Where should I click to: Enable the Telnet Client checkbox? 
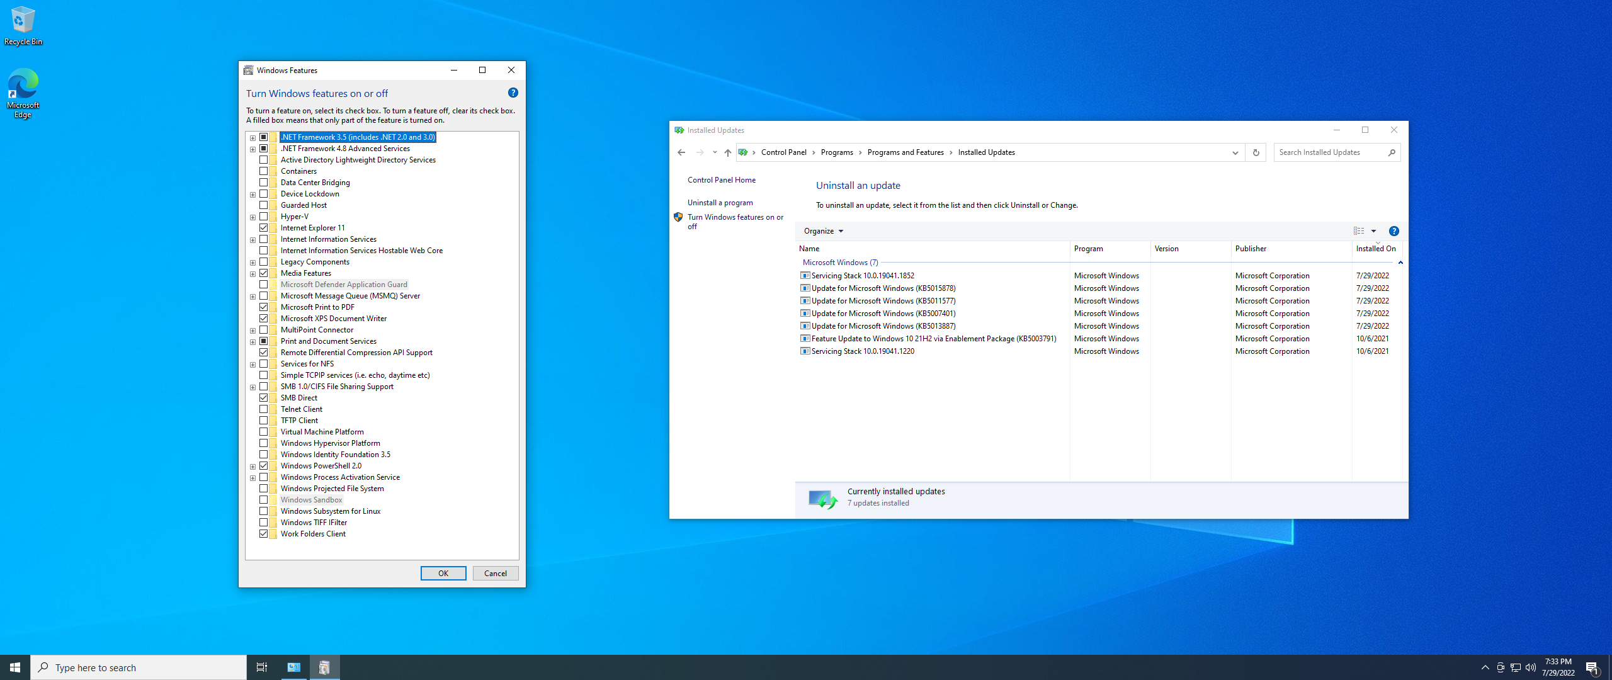coord(263,409)
